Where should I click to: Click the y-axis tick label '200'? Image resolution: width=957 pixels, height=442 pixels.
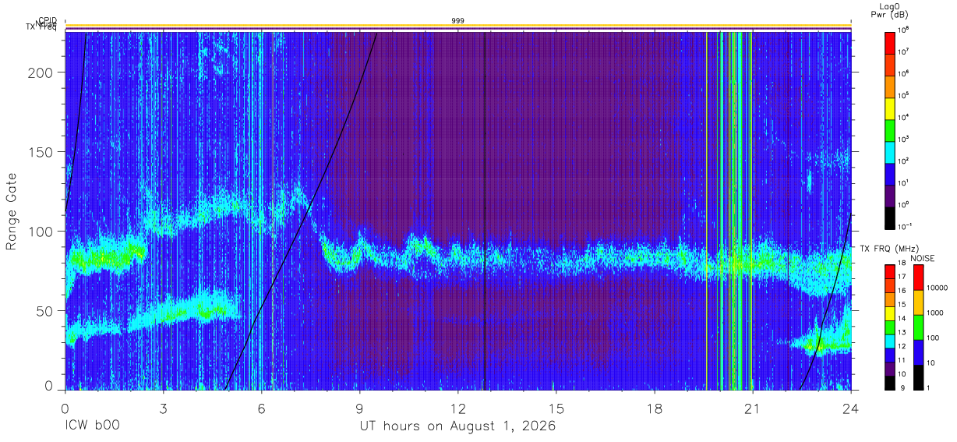click(41, 72)
